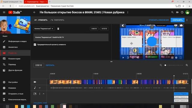
Task: Open the help question mark icon
Action: (x=182, y=12)
